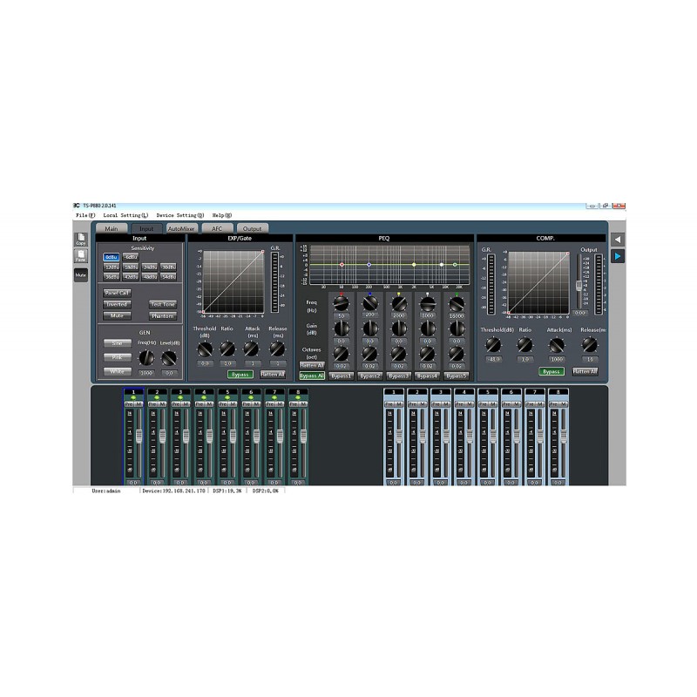Toggle the Pre button on channel 1

point(131,405)
